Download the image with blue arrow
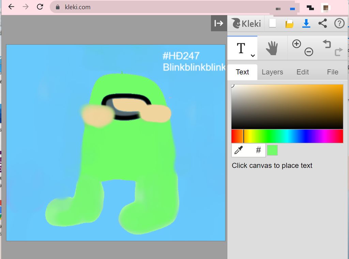This screenshot has width=349, height=259. click(306, 23)
